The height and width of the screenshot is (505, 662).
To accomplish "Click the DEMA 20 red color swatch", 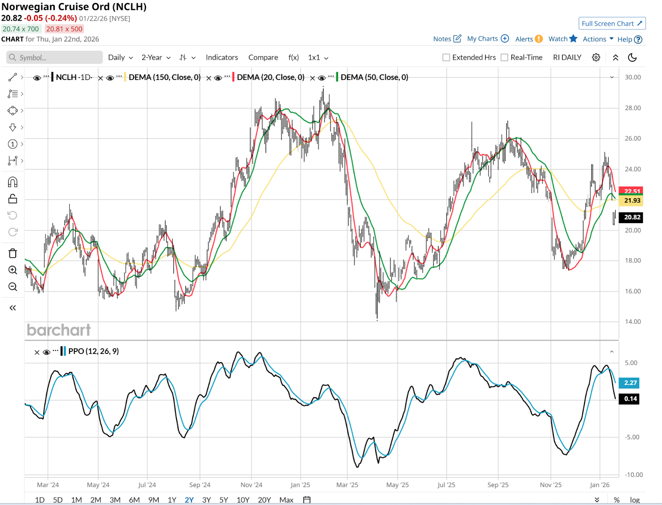I will (234, 77).
